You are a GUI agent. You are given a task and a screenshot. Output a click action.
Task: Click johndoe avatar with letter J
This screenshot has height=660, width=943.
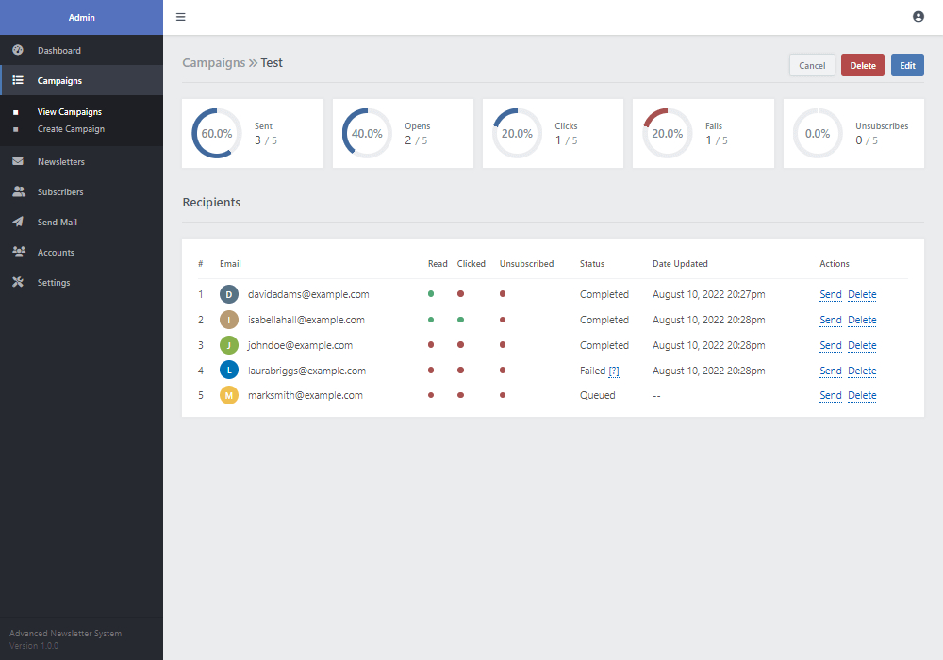tap(229, 345)
